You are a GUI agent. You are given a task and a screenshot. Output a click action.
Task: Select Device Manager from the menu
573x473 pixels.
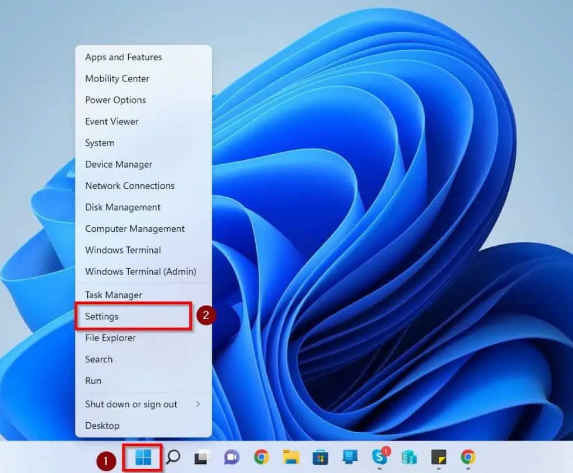pos(118,164)
